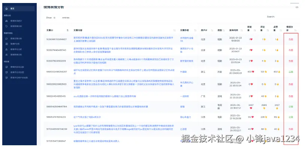
Task: Sort the 类型 column via arrows
Action: click(x=224, y=30)
